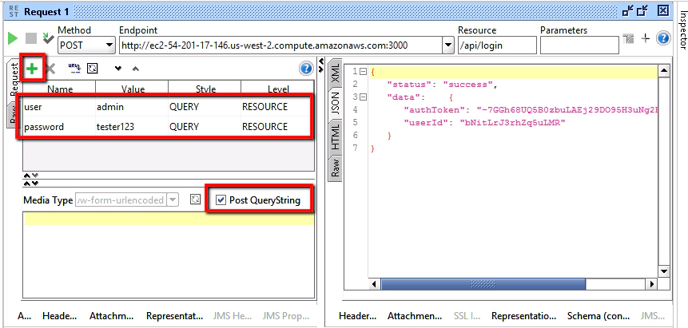Open request Attachments bottom tab
688x328 pixels.
tap(111, 316)
